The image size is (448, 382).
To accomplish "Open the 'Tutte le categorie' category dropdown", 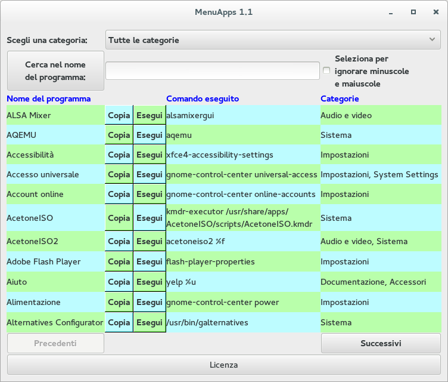I will (273, 40).
